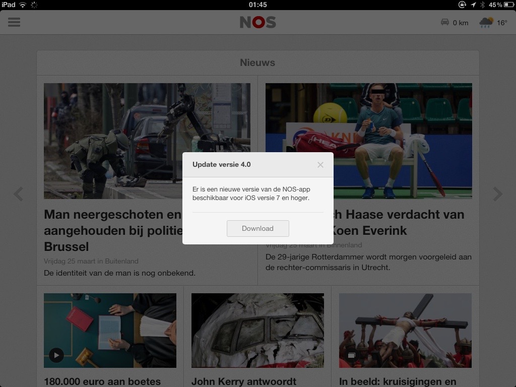The width and height of the screenshot is (516, 387).
Task: Tap the dialog message about iOS versie 7
Action: 251,193
